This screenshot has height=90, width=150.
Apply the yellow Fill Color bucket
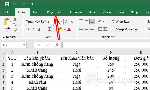coord(61,29)
